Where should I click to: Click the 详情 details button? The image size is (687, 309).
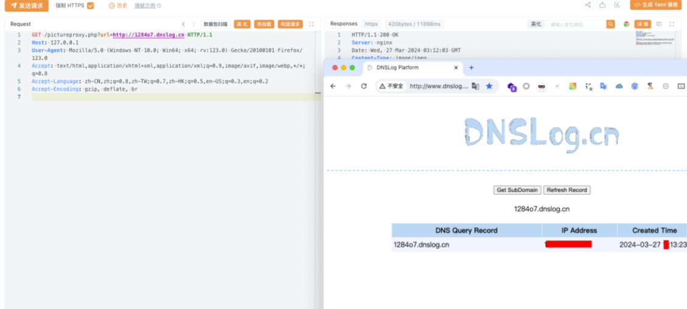(643, 24)
